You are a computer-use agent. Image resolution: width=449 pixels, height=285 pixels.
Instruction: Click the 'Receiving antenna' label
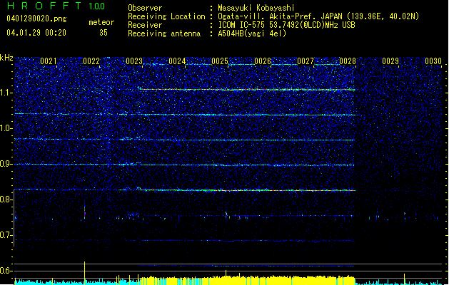coord(164,33)
